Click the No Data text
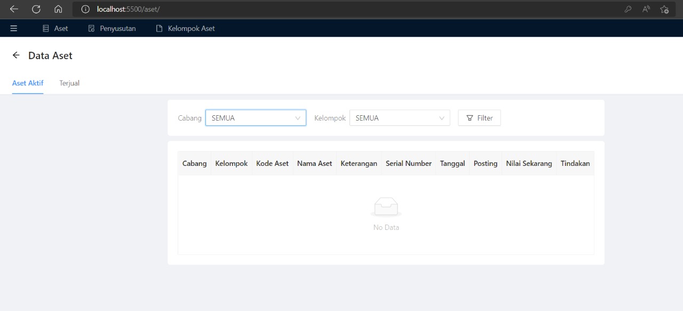Screen dimensions: 683x311 [x=386, y=227]
